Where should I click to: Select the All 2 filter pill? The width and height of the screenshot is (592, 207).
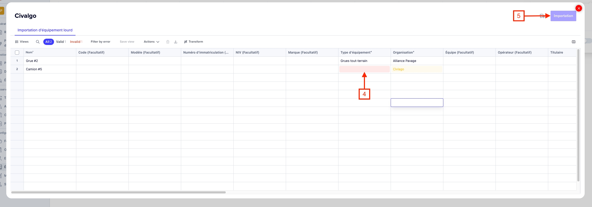click(x=49, y=42)
